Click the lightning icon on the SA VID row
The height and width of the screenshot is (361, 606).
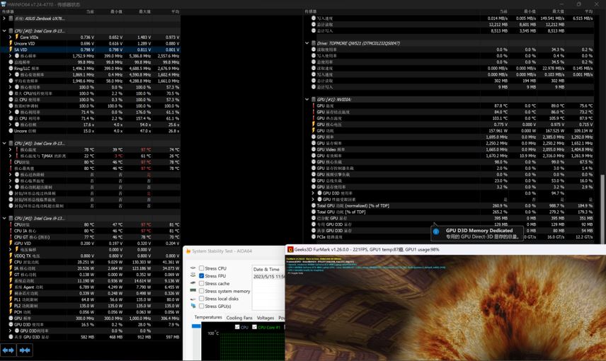tap(11, 50)
